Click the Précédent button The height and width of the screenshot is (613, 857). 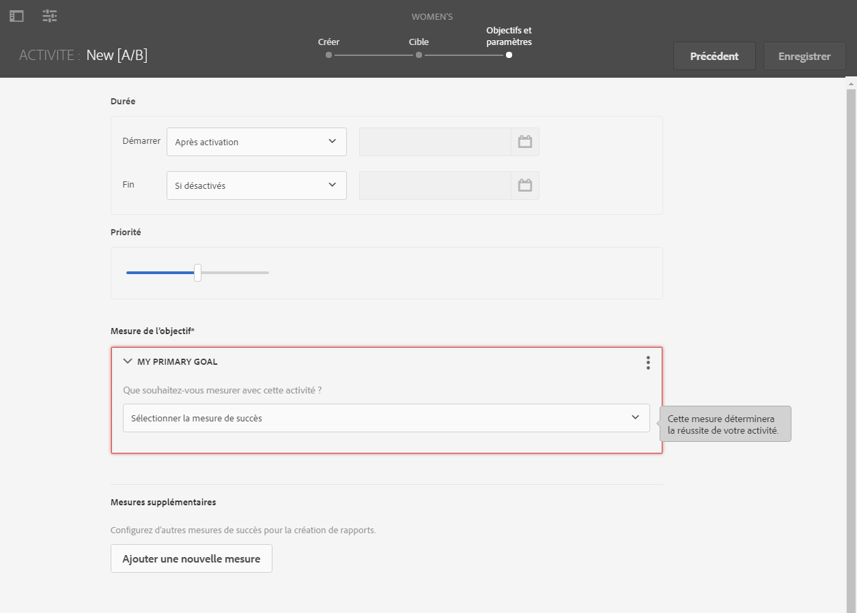tap(714, 56)
